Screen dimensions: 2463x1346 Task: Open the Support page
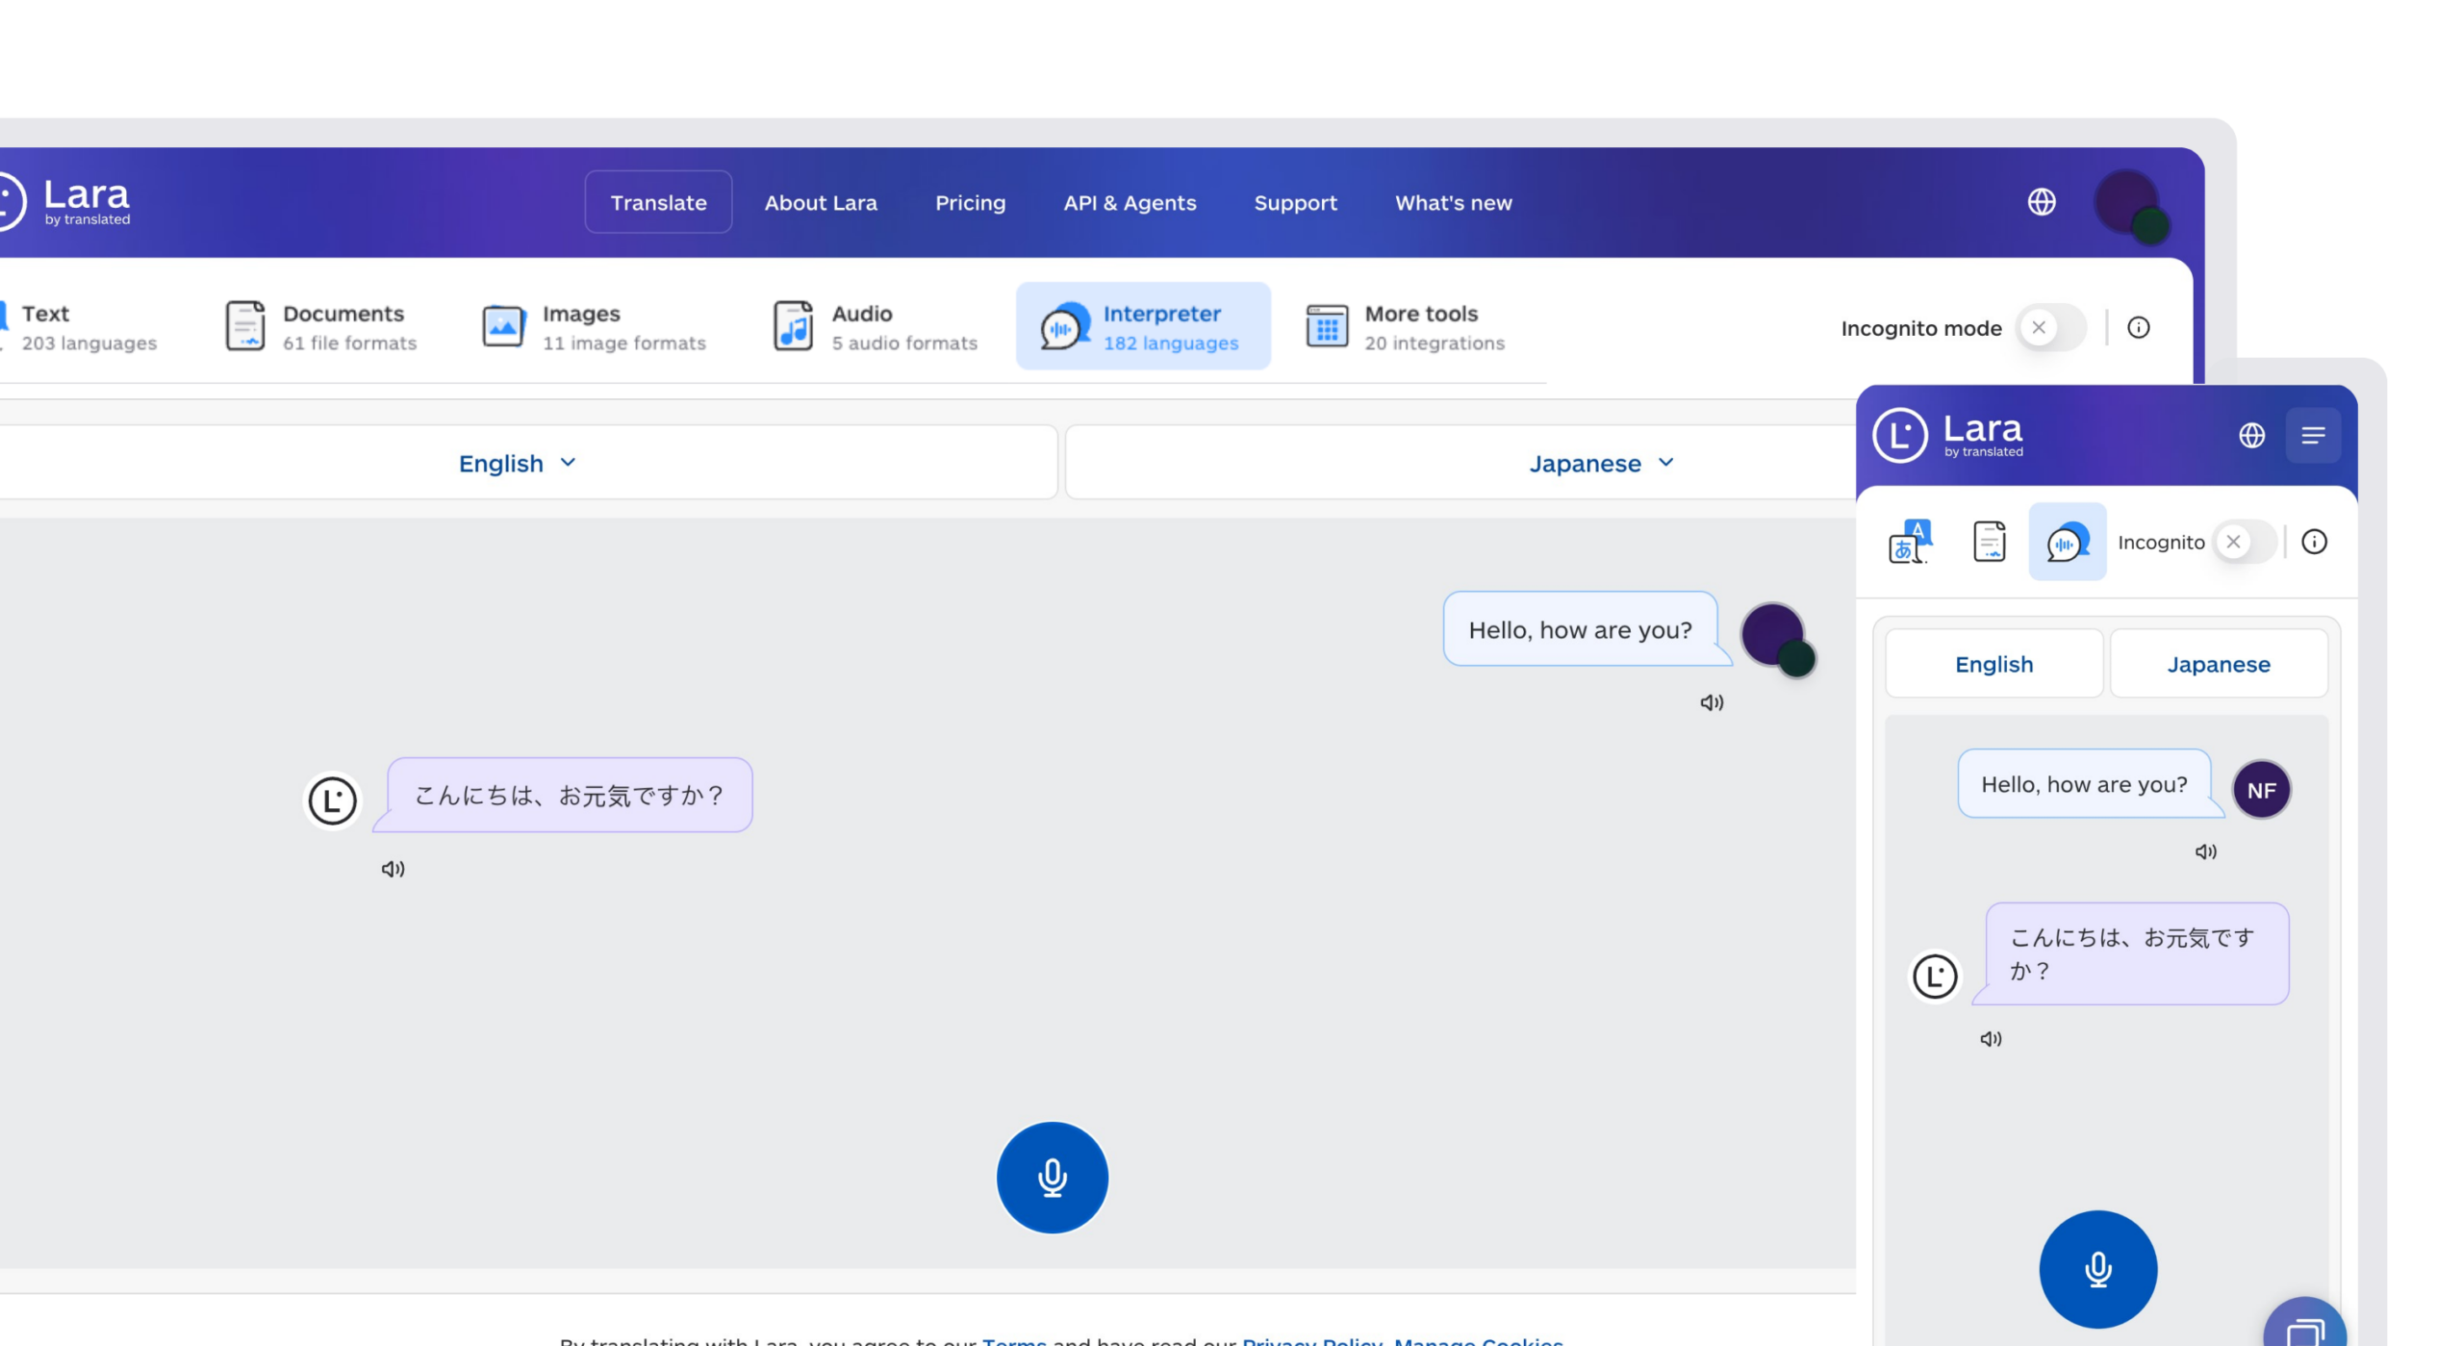[x=1295, y=202]
